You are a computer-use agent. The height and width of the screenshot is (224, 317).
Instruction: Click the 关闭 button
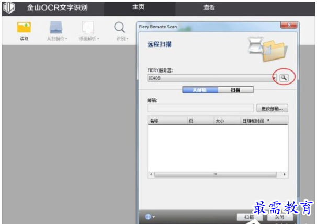280,217
